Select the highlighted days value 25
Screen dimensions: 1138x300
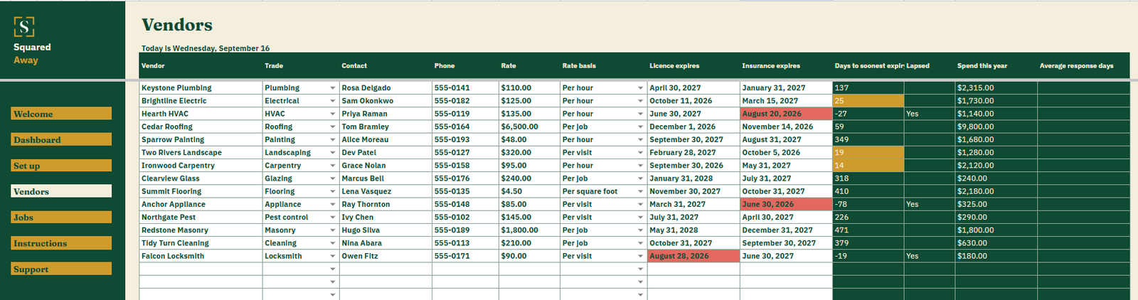point(868,101)
